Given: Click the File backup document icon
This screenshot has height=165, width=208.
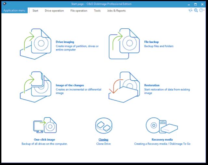Looking at the screenshot, I should 124,44.
